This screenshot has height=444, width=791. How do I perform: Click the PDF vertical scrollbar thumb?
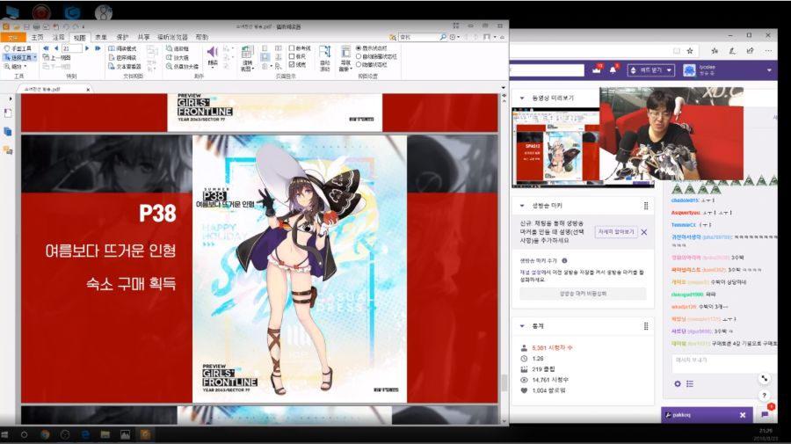coord(504,382)
